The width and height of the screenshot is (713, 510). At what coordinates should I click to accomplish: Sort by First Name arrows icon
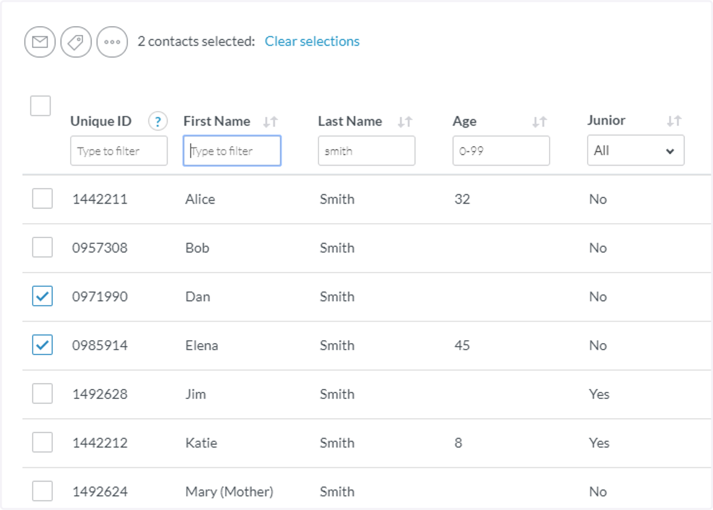(x=270, y=122)
